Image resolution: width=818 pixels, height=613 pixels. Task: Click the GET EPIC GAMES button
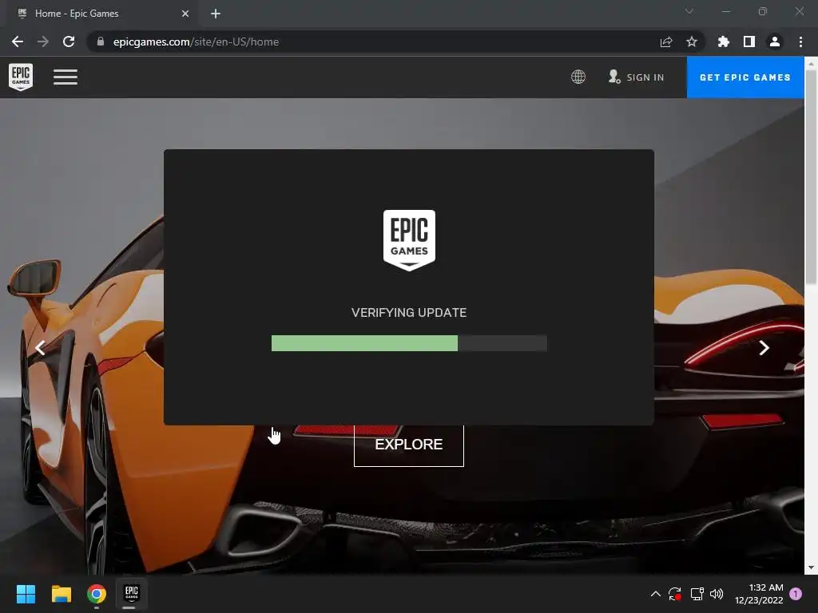tap(745, 77)
